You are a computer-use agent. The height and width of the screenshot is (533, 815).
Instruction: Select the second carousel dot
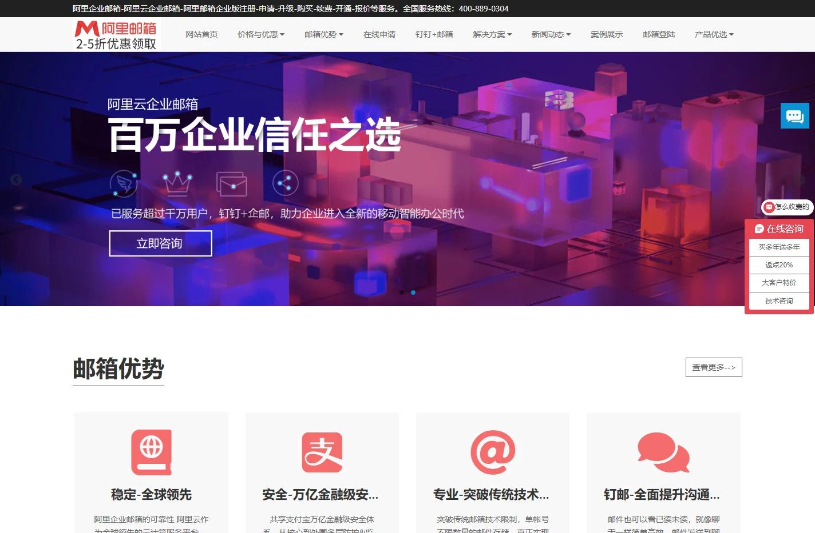[413, 292]
